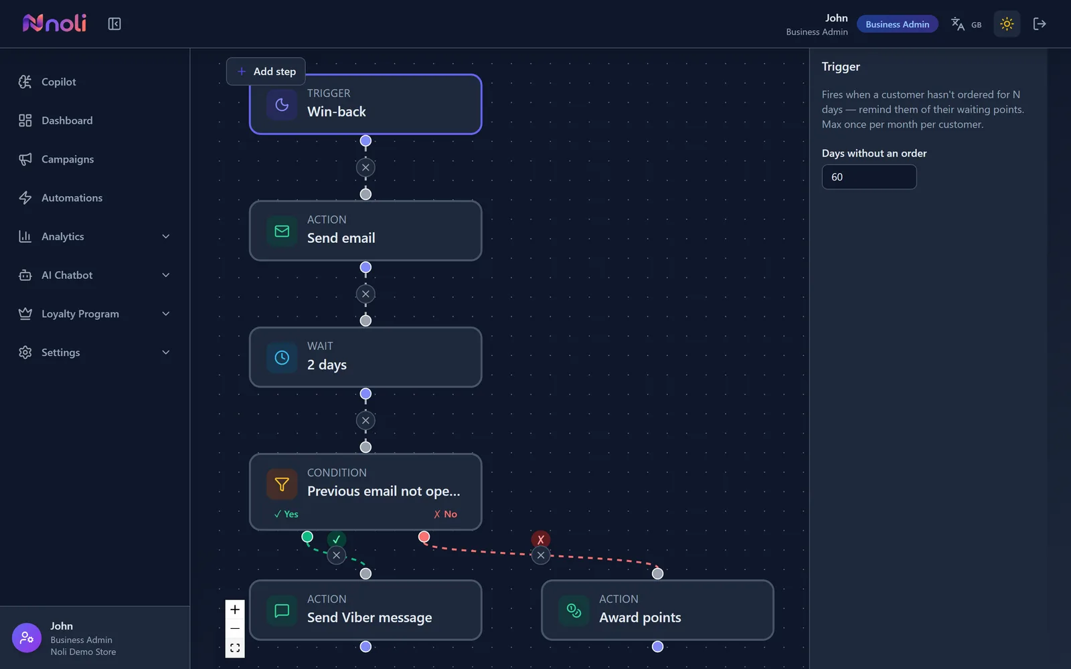Image resolution: width=1071 pixels, height=669 pixels.
Task: Click the Business Admin role badge
Action: click(897, 24)
